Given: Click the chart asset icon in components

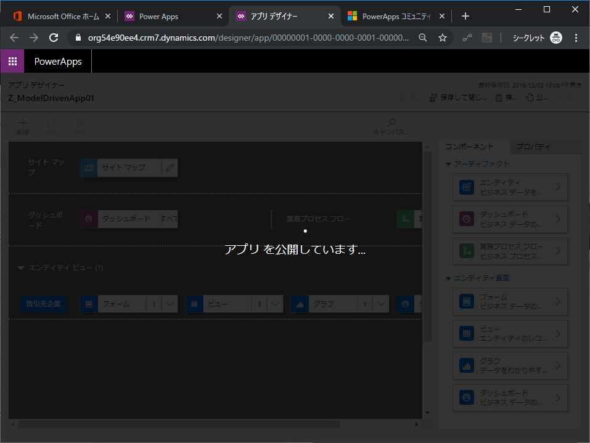Looking at the screenshot, I should (467, 365).
